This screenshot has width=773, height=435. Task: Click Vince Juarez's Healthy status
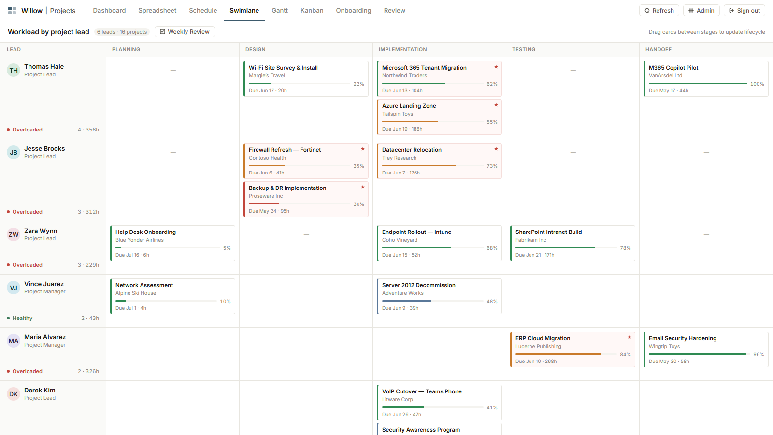20,318
